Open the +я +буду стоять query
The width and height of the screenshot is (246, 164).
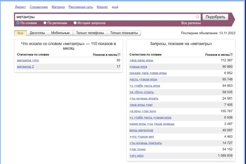pos(141,92)
